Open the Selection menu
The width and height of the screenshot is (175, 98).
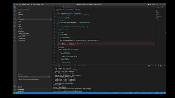[24, 4]
